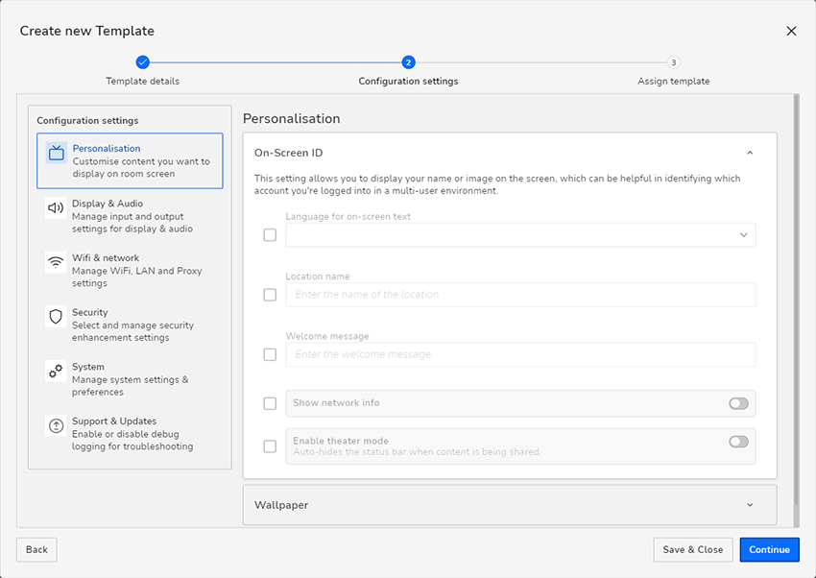The width and height of the screenshot is (816, 578).
Task: Select the System gears icon
Action: coord(56,372)
